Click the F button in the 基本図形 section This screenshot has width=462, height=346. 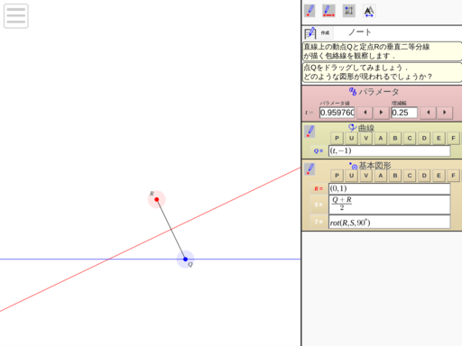point(453,176)
